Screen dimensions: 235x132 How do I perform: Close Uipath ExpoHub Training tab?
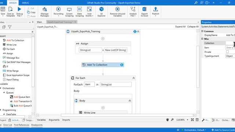(x=75, y=22)
